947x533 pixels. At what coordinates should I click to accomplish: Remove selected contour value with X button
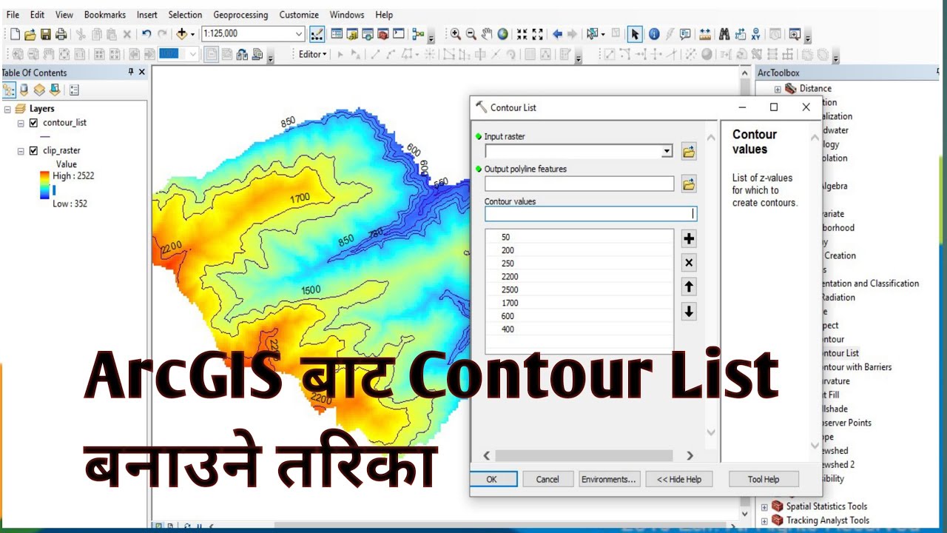pyautogui.click(x=689, y=263)
